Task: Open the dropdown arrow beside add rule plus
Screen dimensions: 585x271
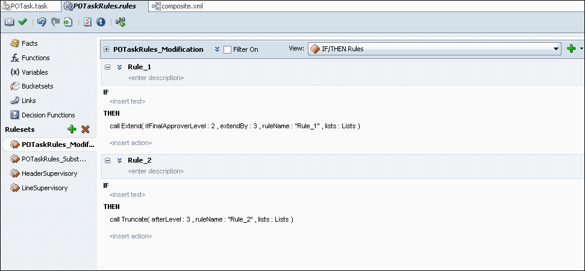Action: (x=581, y=49)
